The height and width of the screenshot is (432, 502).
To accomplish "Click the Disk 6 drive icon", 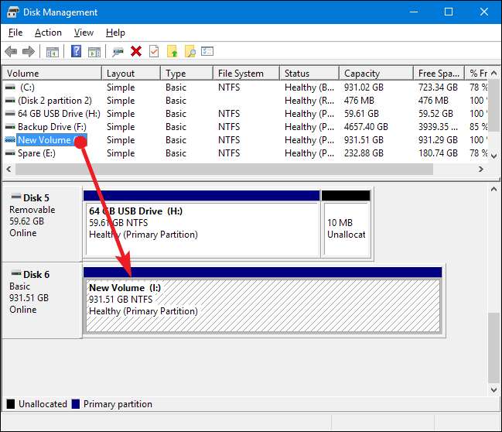I will click(16, 273).
